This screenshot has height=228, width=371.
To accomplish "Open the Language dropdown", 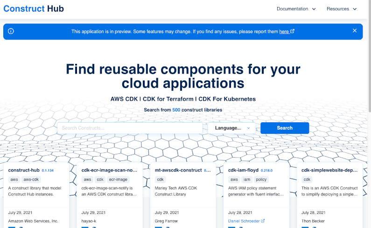I will [231, 128].
